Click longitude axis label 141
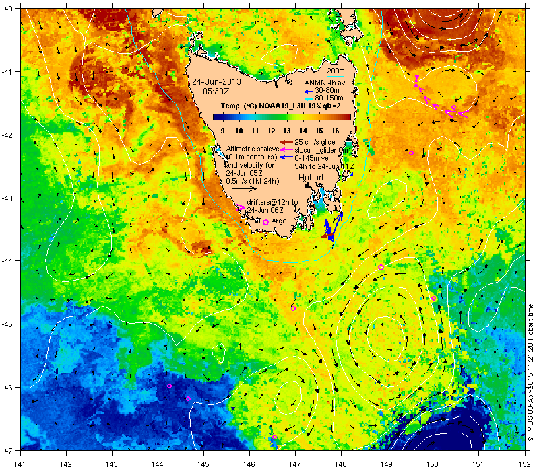539x471 pixels. (20, 464)
